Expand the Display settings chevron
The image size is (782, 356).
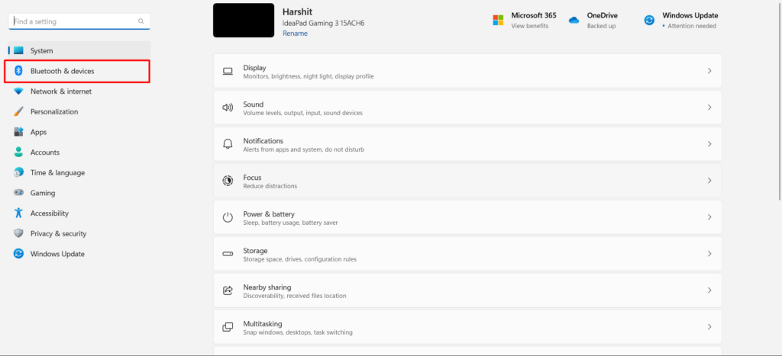point(709,71)
